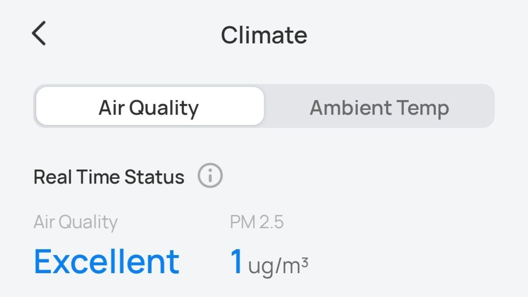Go back using the left arrow icon
Screen dimensions: 528x297
(x=39, y=34)
